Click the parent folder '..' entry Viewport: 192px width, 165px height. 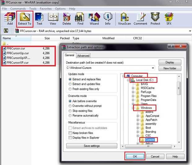(x=5, y=44)
